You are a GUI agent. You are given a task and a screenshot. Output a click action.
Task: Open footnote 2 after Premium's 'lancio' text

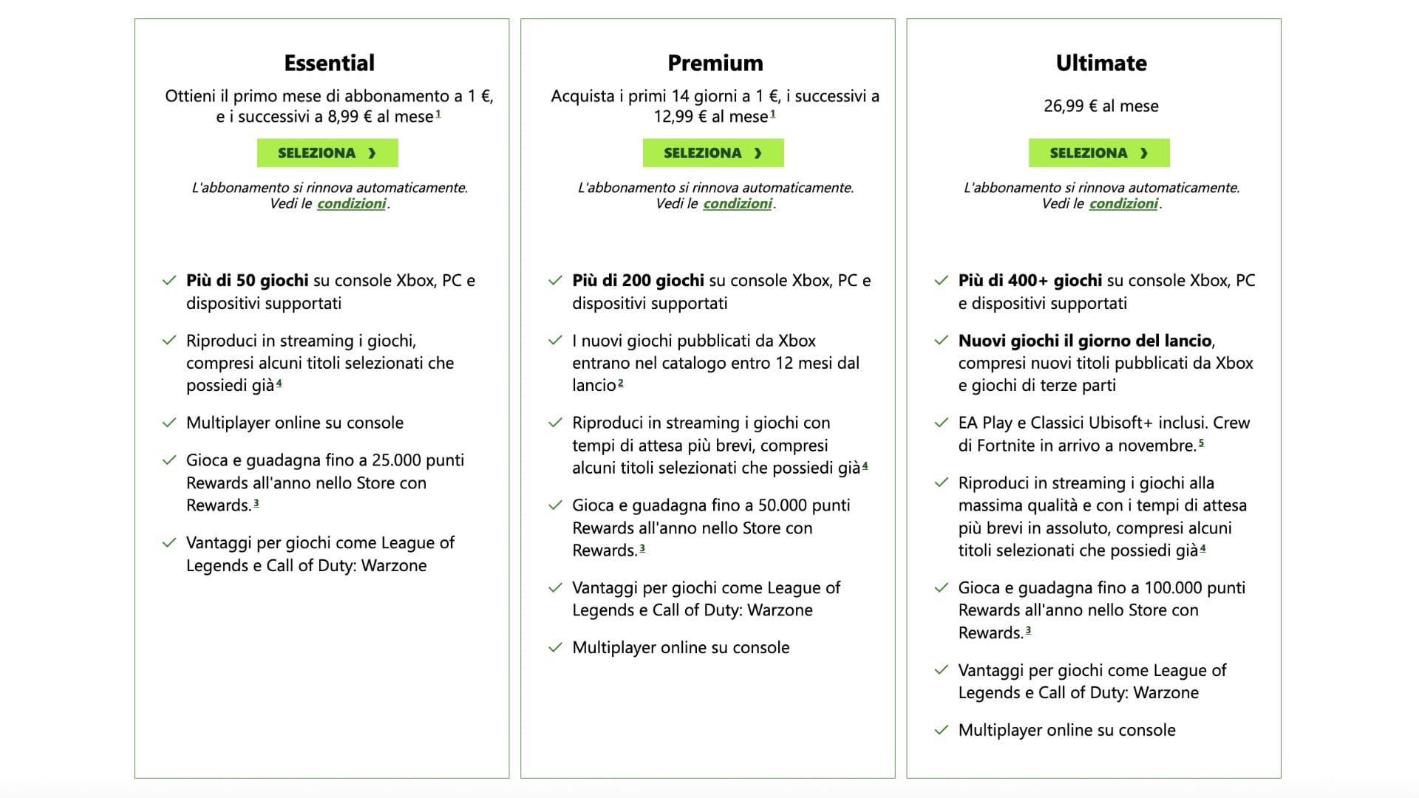point(621,383)
